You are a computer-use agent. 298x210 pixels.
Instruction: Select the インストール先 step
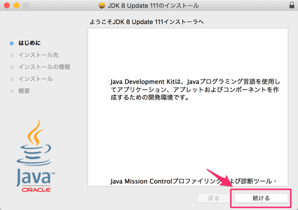point(38,55)
